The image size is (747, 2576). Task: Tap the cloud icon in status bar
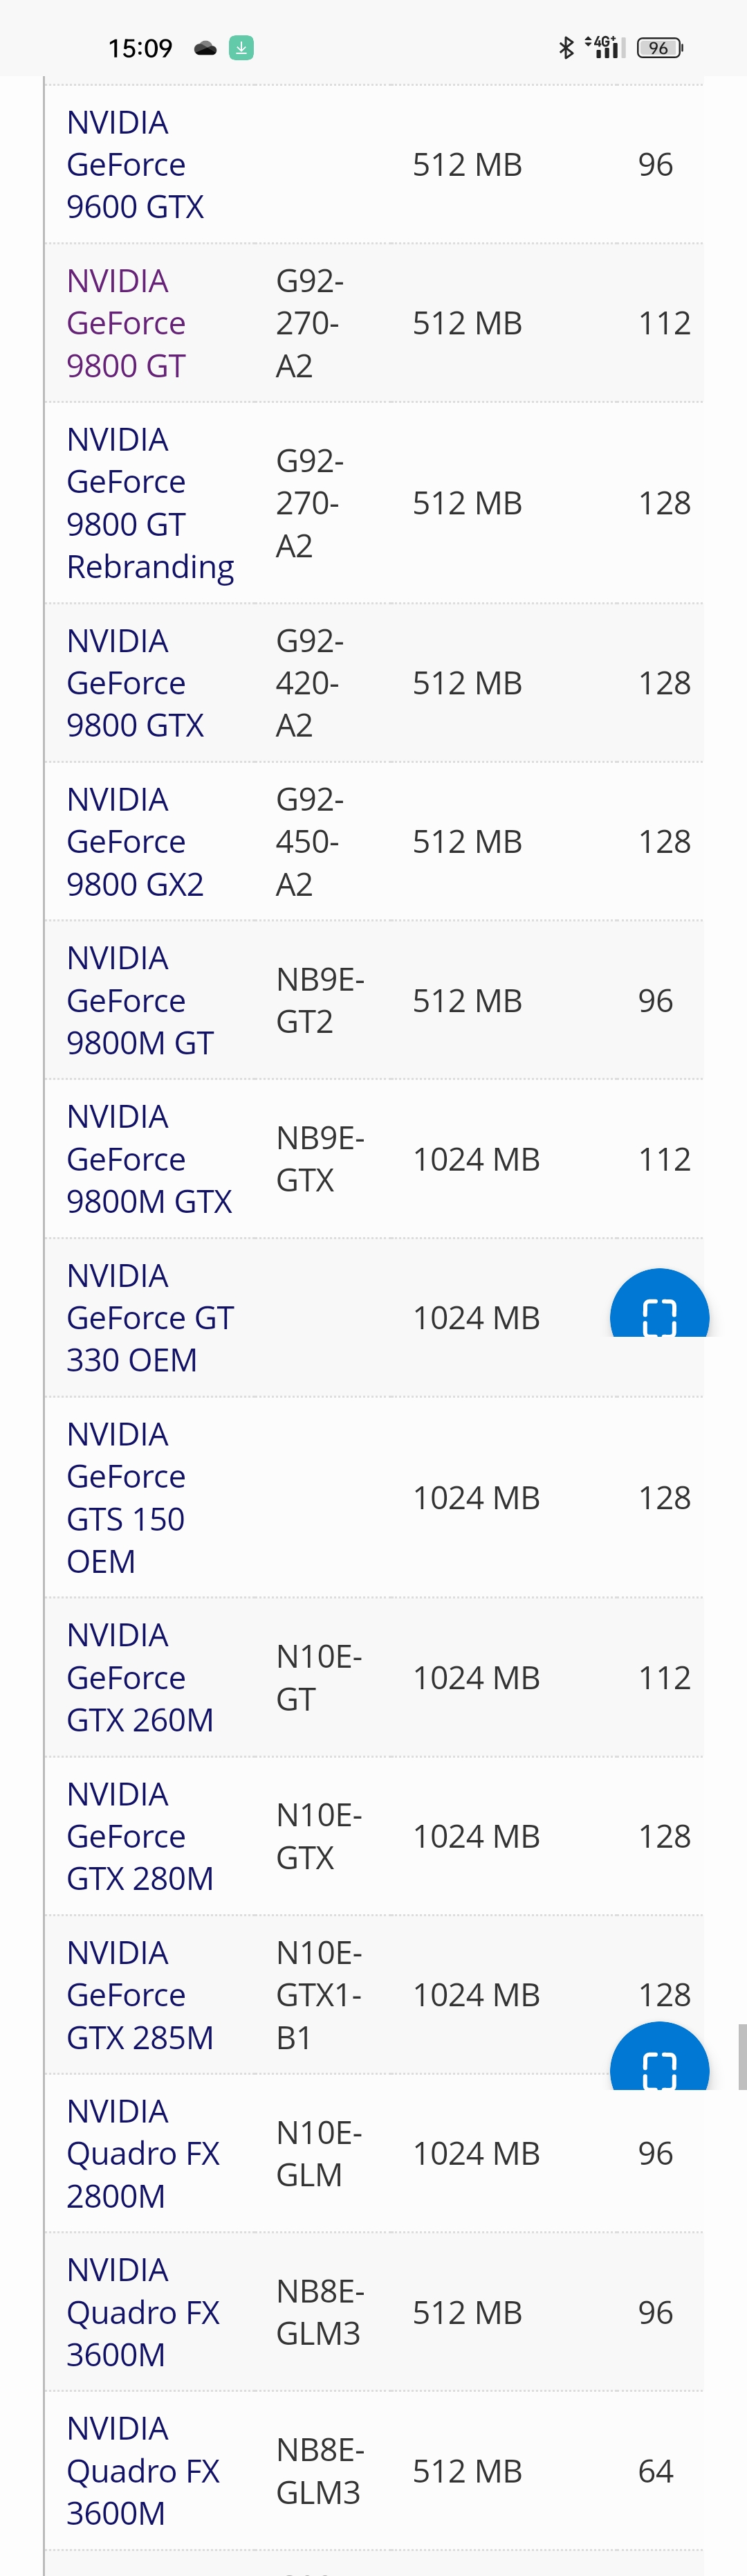(x=205, y=48)
